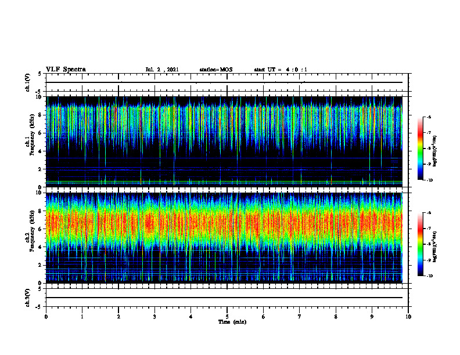This screenshot has height=355, width=460.
Task: Click the time axis tick label "7"
Action: click(300, 317)
